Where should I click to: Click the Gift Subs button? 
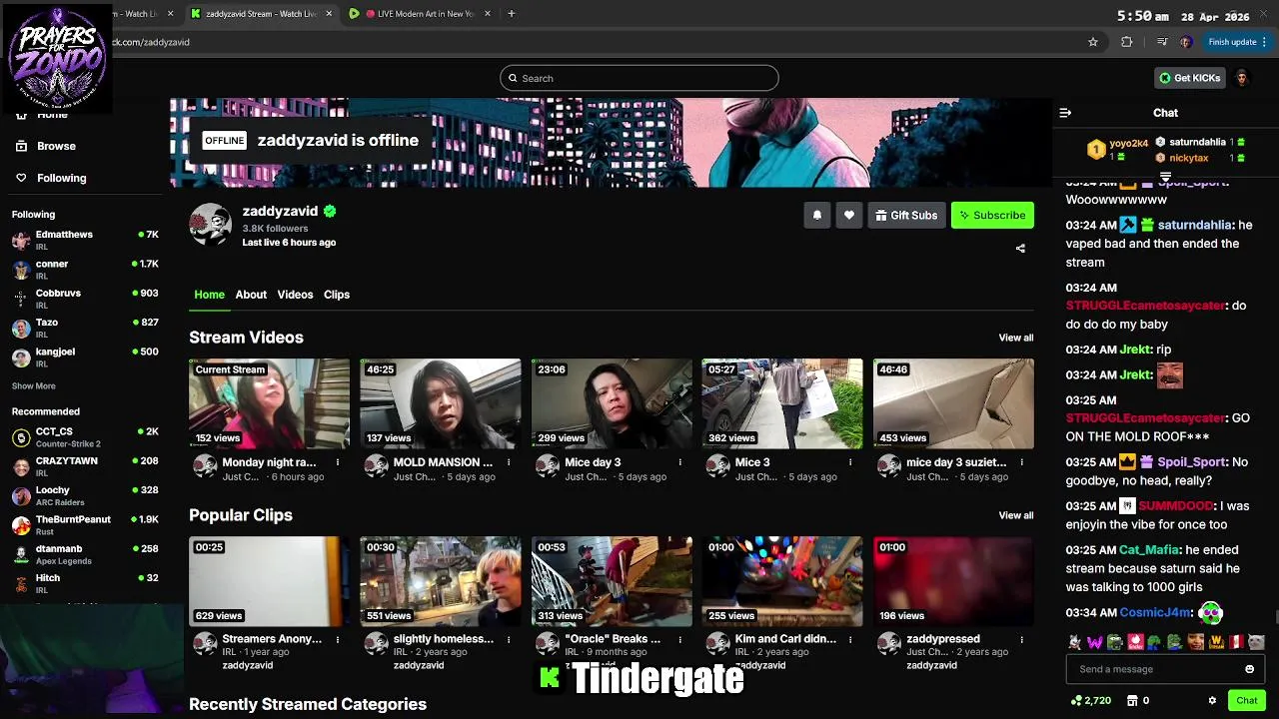click(x=906, y=215)
